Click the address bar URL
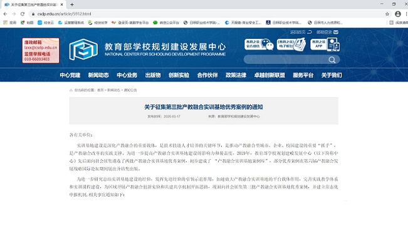The width and height of the screenshot is (408, 231). 65,14
